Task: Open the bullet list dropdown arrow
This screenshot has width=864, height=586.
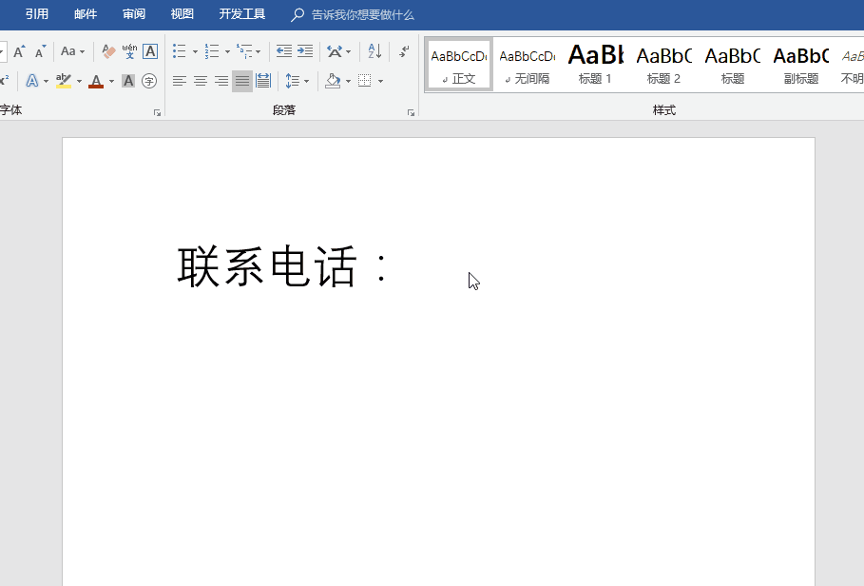Action: pos(195,51)
